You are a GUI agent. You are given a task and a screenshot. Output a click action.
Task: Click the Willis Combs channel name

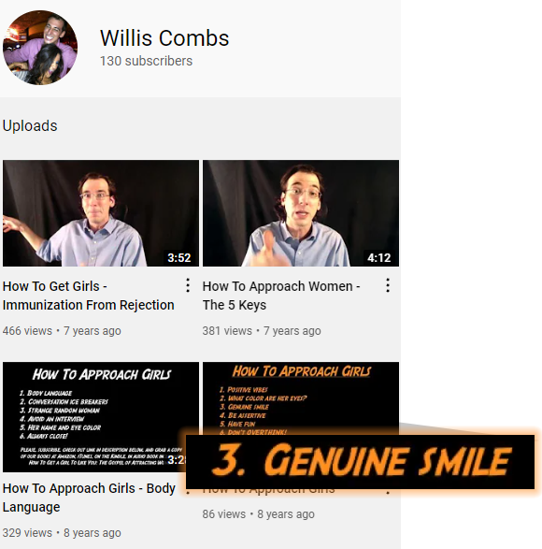[164, 37]
